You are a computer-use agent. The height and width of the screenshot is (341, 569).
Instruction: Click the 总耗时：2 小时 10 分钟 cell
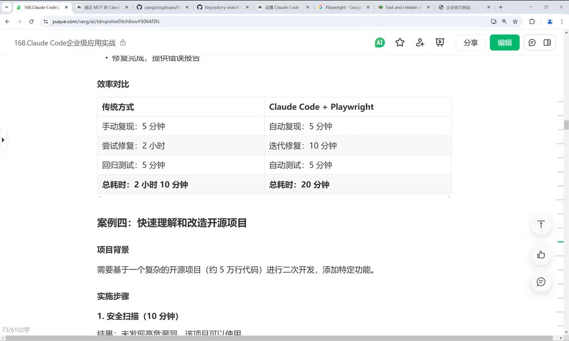(x=181, y=185)
